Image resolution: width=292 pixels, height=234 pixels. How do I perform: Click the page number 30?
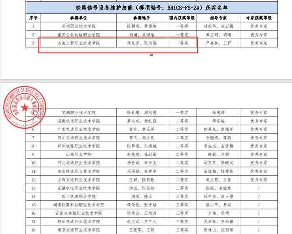click(151, 55)
